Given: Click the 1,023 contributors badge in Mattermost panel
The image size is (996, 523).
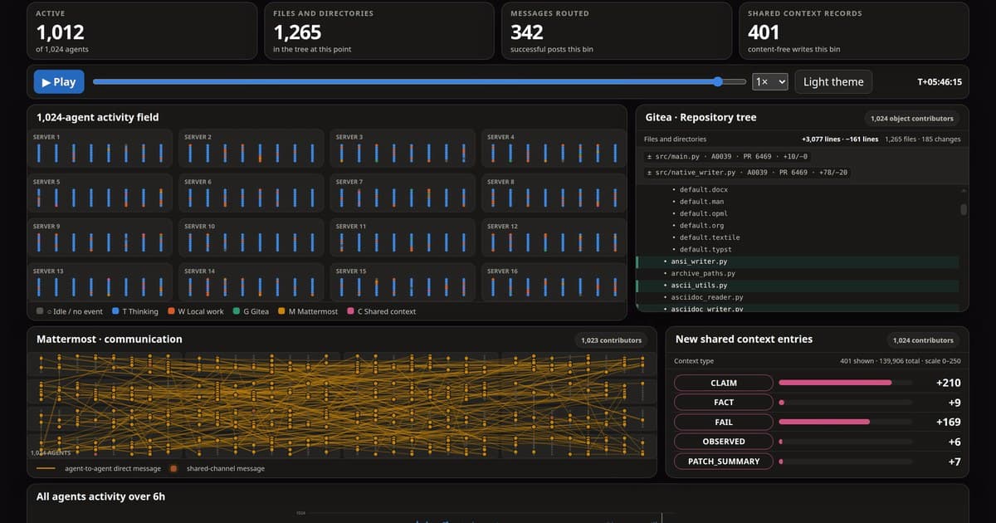Looking at the screenshot, I should pyautogui.click(x=611, y=340).
